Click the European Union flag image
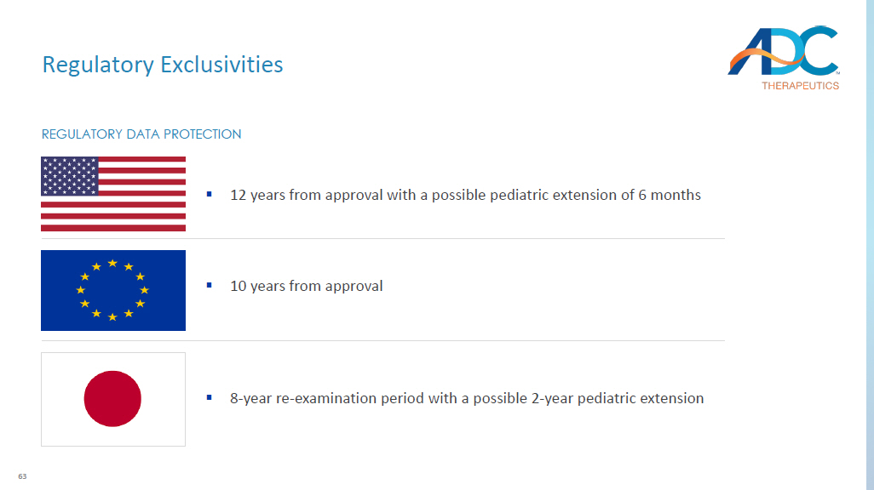Image resolution: width=874 pixels, height=490 pixels. [x=113, y=290]
